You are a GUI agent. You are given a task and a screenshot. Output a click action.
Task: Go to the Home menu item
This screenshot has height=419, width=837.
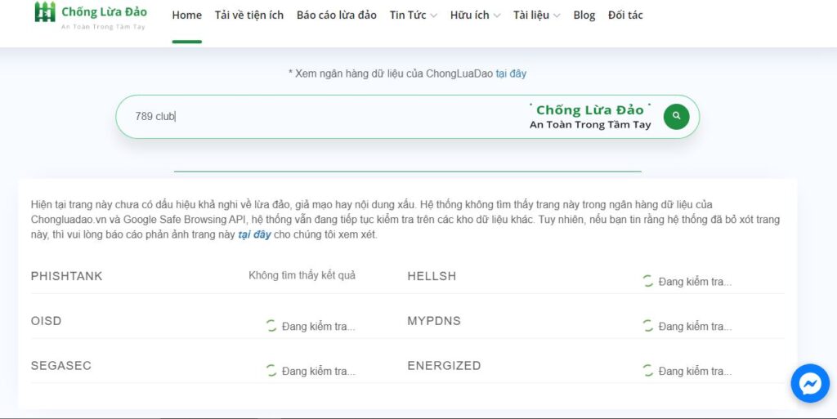click(x=186, y=15)
